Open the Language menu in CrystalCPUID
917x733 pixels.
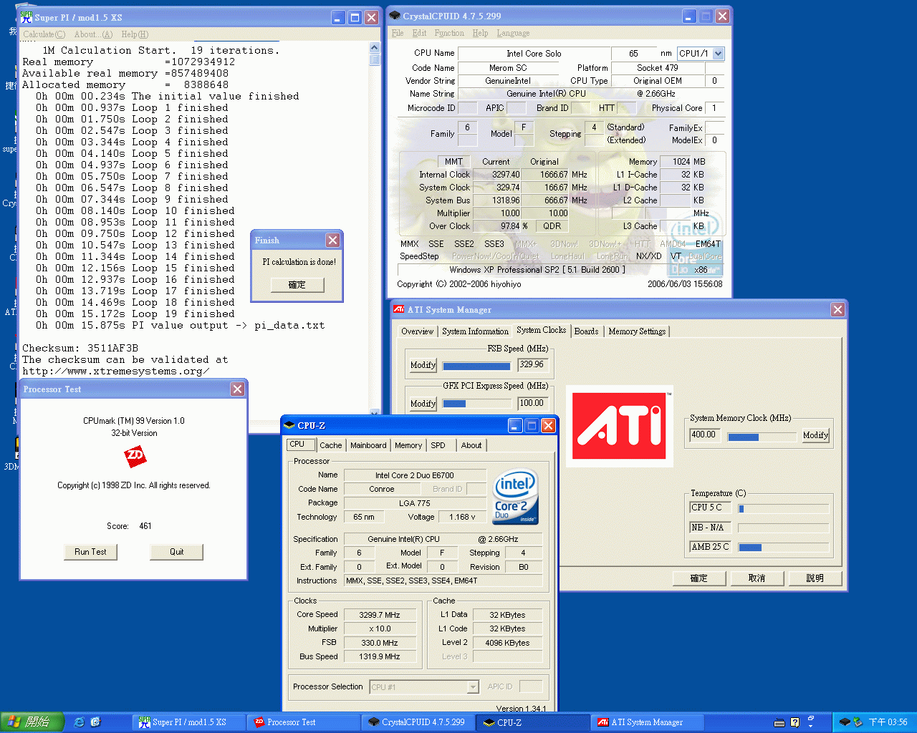[x=513, y=33]
